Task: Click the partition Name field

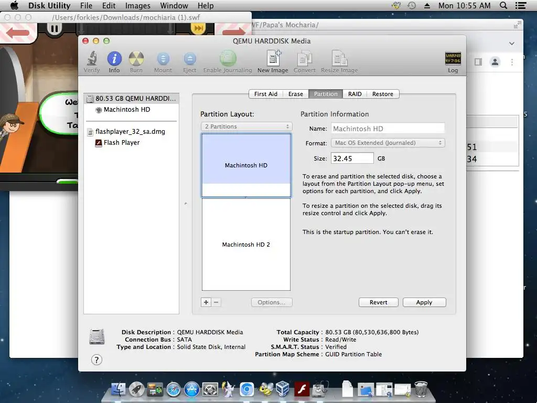Action: [x=388, y=129]
